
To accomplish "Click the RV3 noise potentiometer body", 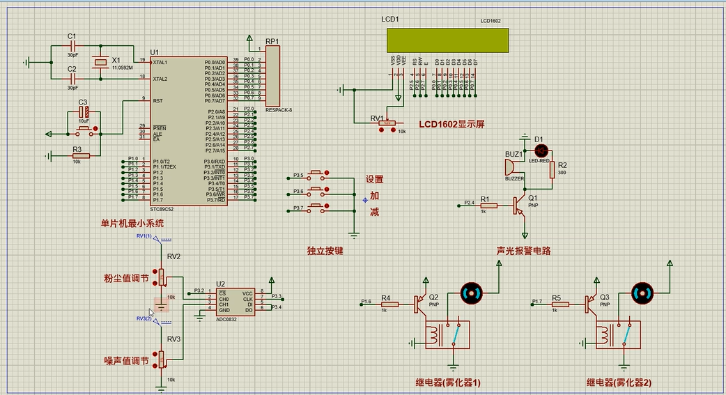I will click(x=162, y=359).
